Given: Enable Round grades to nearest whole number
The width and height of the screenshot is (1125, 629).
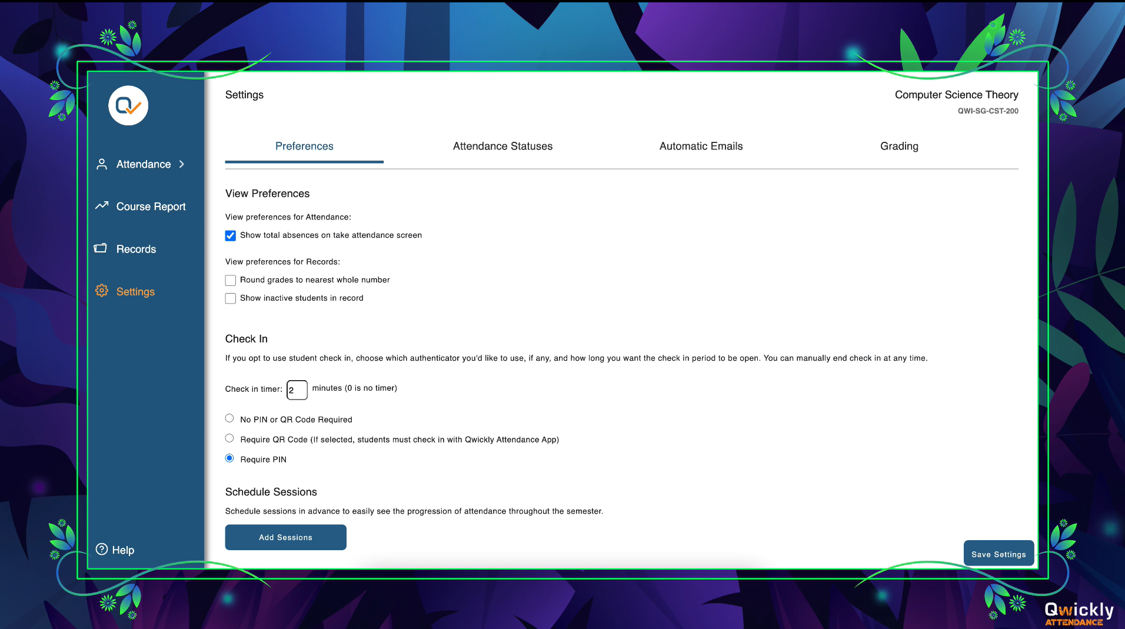Looking at the screenshot, I should [231, 280].
